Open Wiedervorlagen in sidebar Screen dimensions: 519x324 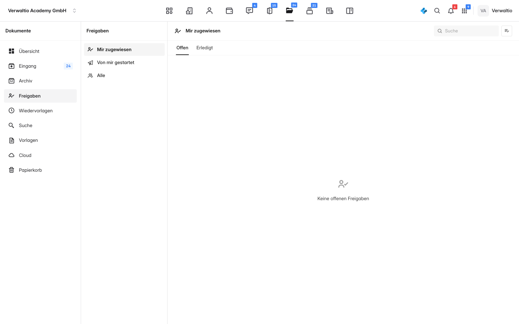[40, 111]
